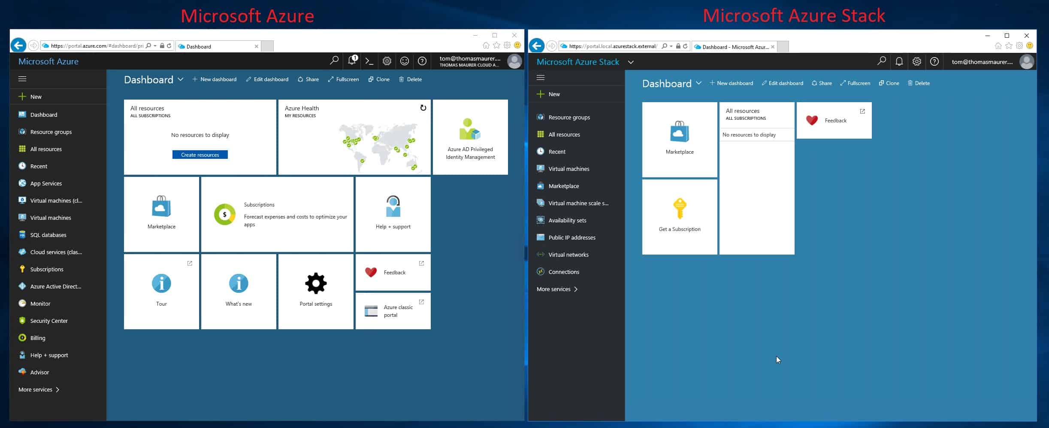The height and width of the screenshot is (428, 1049).
Task: Click New dashboard in the Azure portal
Action: [215, 79]
